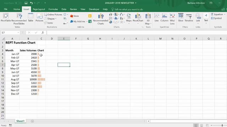Open the File tab

point(6,9)
